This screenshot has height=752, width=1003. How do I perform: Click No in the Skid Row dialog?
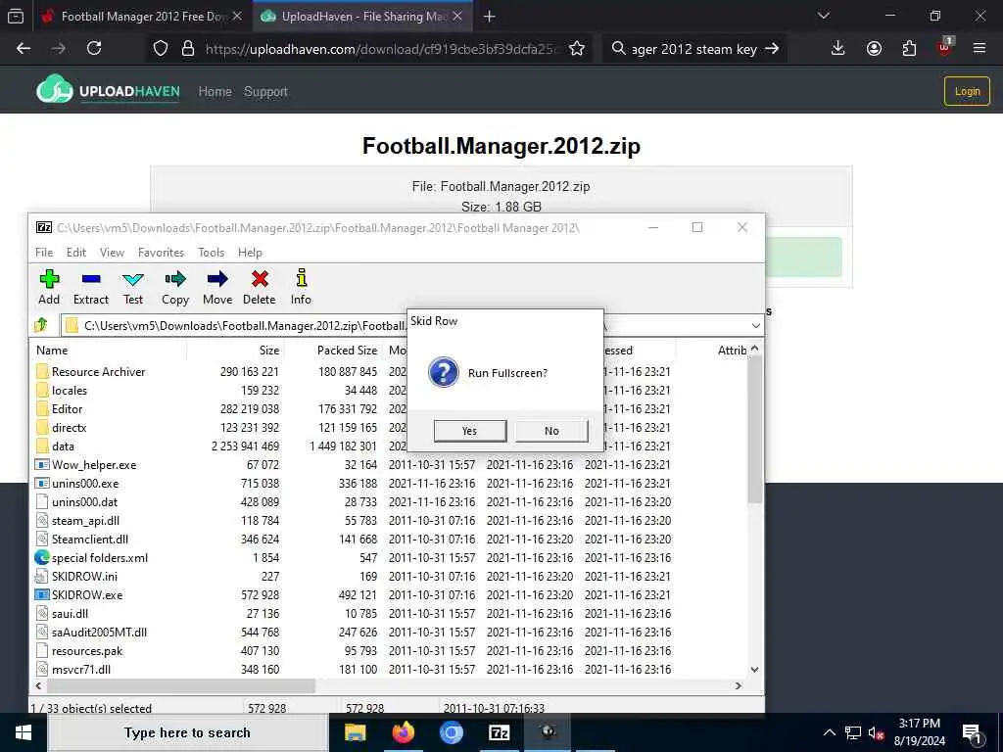pyautogui.click(x=551, y=431)
